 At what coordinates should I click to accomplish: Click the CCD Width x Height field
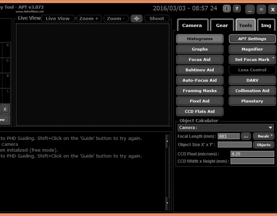click(x=252, y=161)
